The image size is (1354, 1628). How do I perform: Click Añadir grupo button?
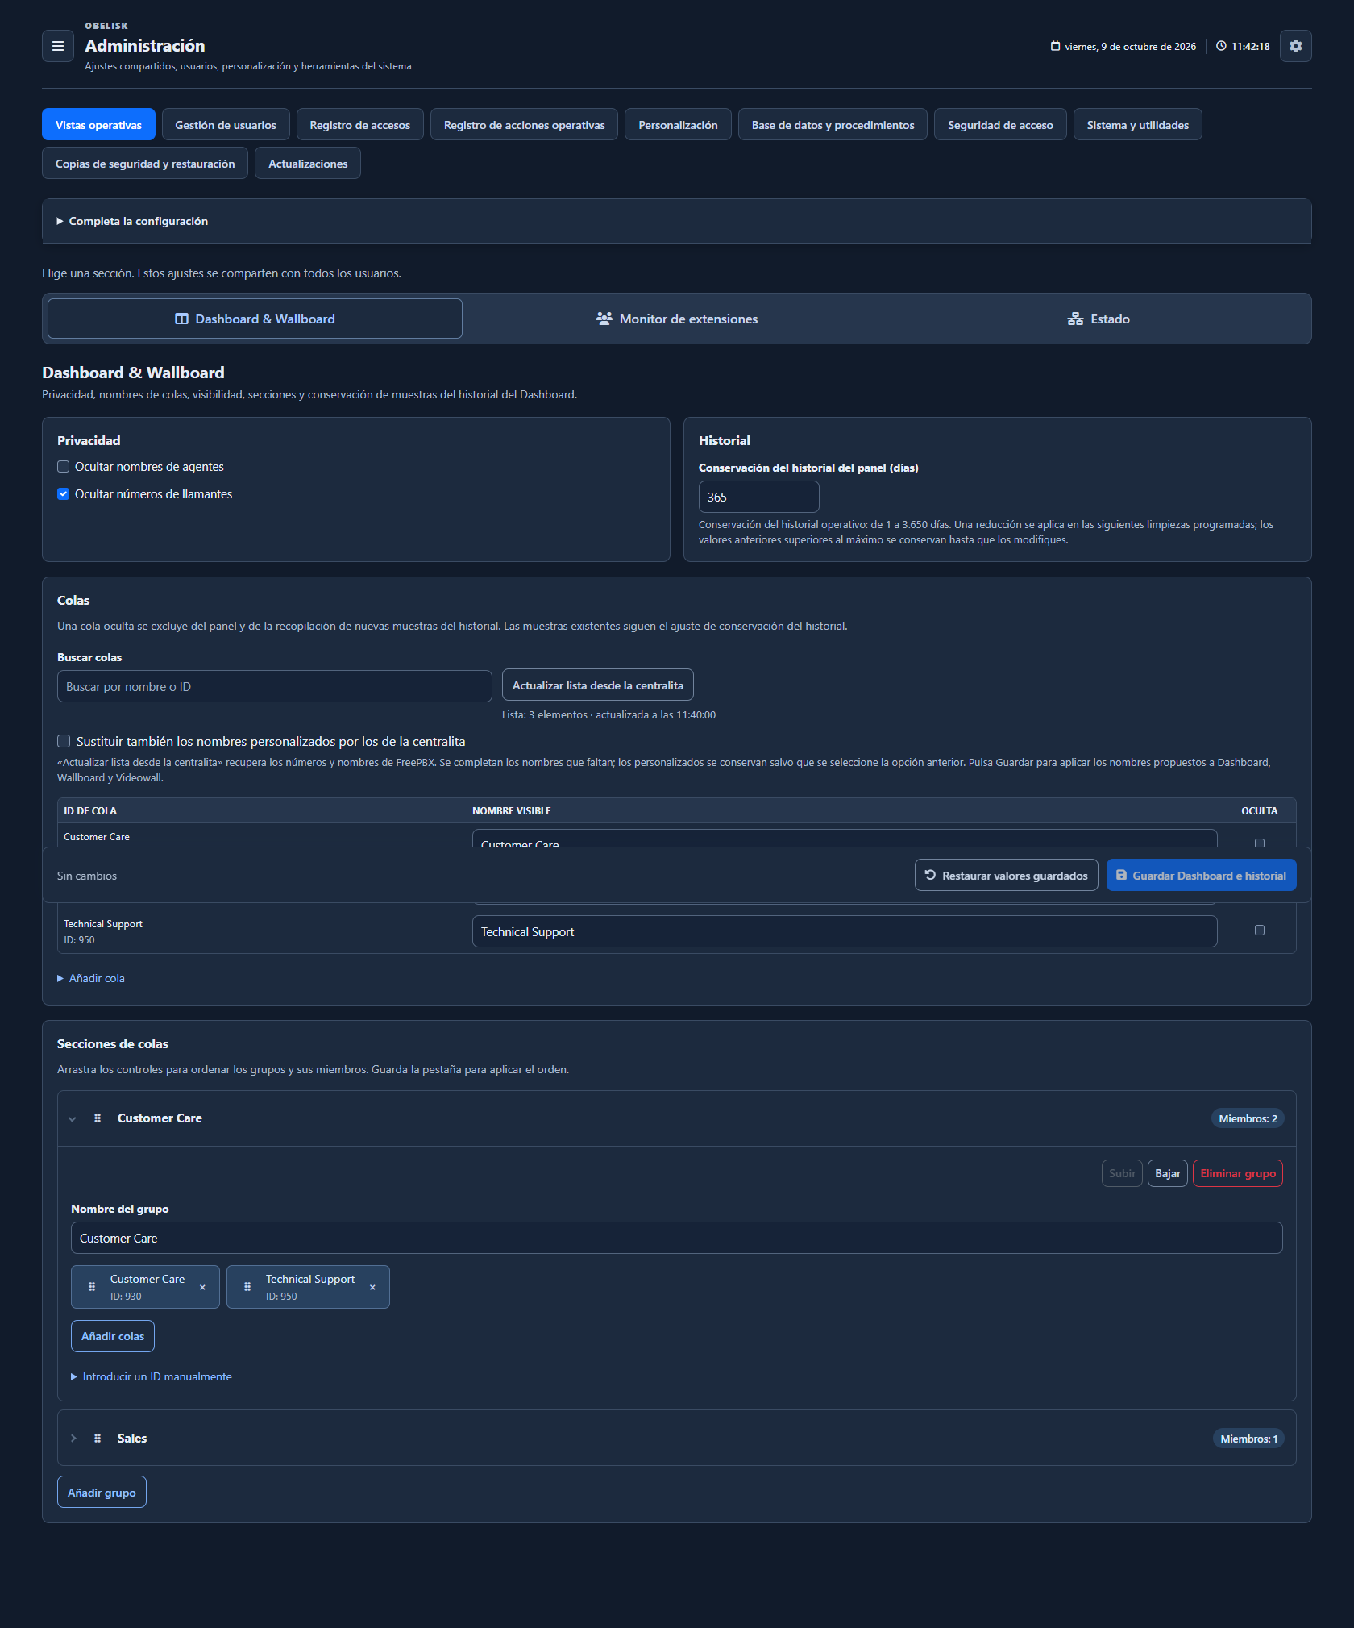tap(102, 1493)
